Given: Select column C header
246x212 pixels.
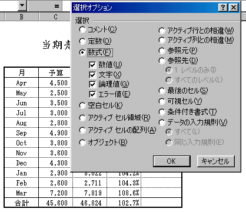Looking at the screenshot, I should [55, 17].
